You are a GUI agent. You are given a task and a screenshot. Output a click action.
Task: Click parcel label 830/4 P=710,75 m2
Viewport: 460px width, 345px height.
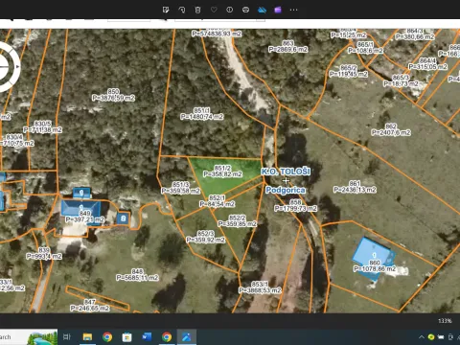[x=16, y=140]
